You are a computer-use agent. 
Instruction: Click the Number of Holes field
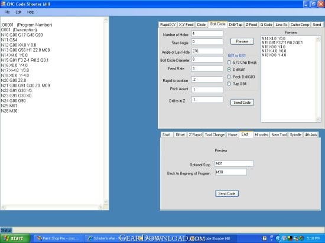(207, 34)
